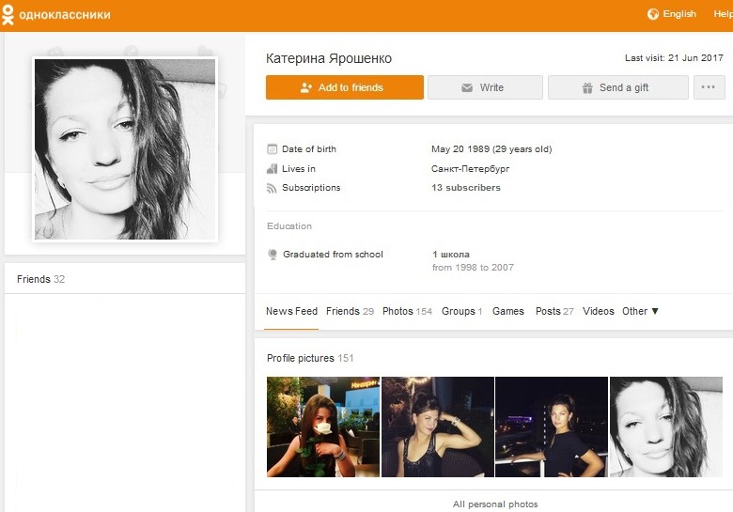Switch to the Groups tab
733x512 pixels.
461,311
